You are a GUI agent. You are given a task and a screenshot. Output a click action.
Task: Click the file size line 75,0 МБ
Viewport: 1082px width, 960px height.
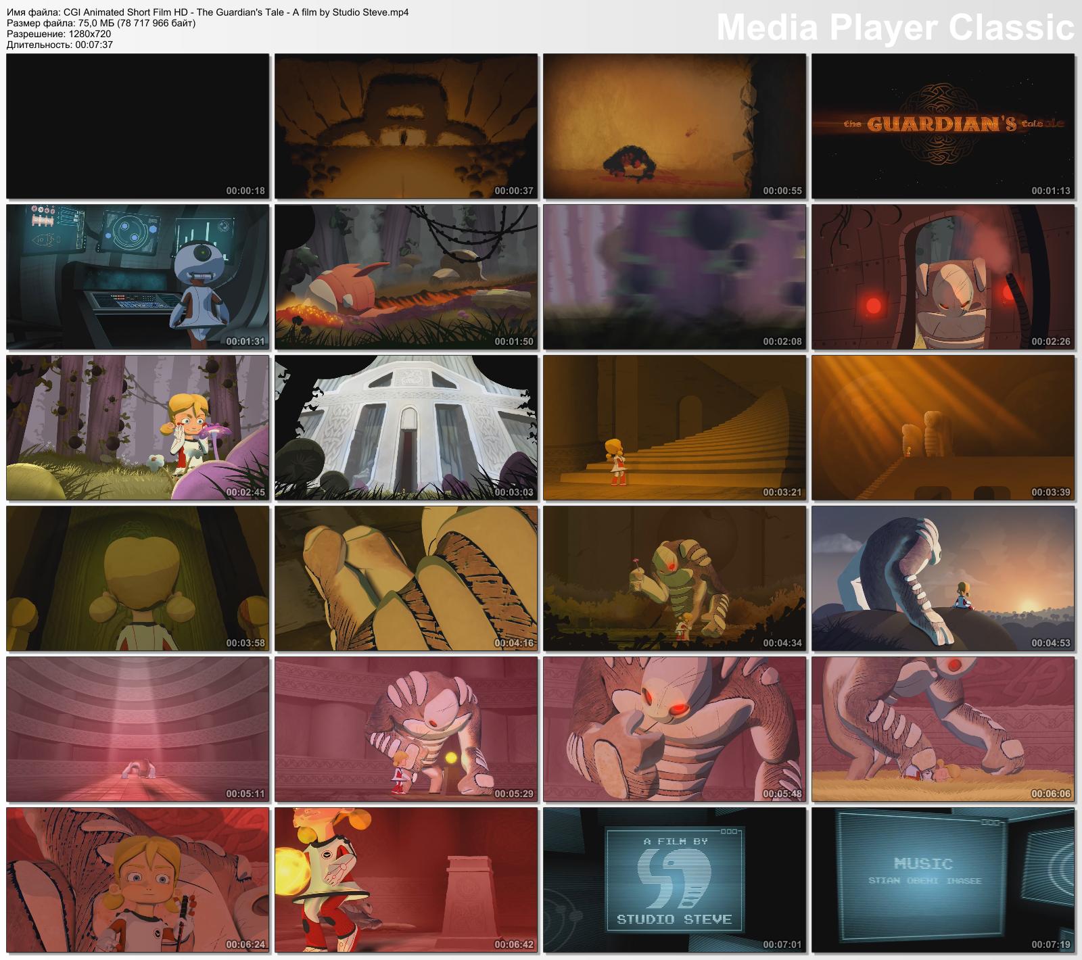tap(101, 23)
